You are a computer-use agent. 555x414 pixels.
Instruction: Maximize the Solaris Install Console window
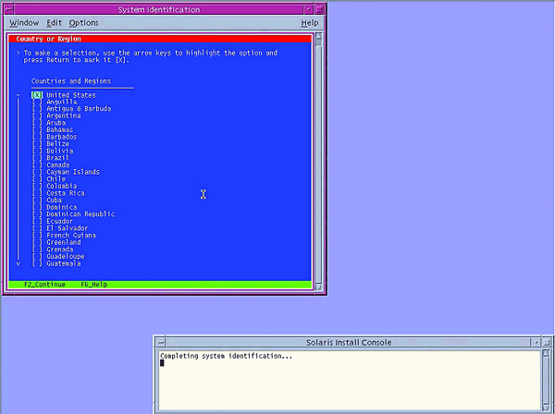547,342
